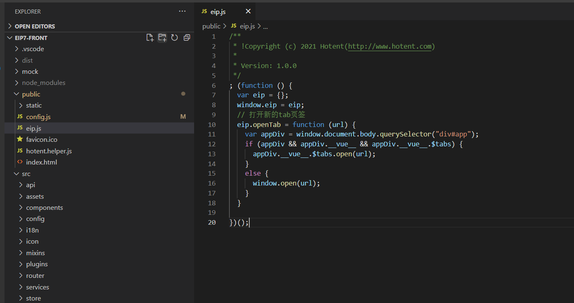The width and height of the screenshot is (574, 303).
Task: Close the eip.js editor tab
Action: tap(248, 12)
